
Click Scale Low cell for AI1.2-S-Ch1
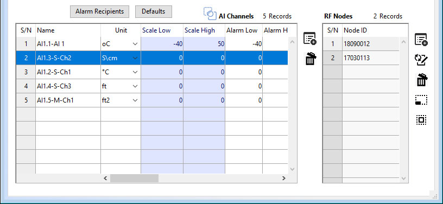(162, 72)
